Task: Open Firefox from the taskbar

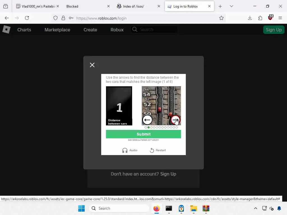Action: (156, 208)
